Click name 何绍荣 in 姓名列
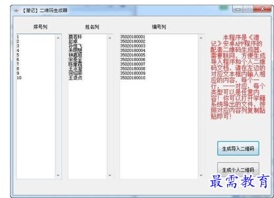274x198 pixels. coord(75,73)
